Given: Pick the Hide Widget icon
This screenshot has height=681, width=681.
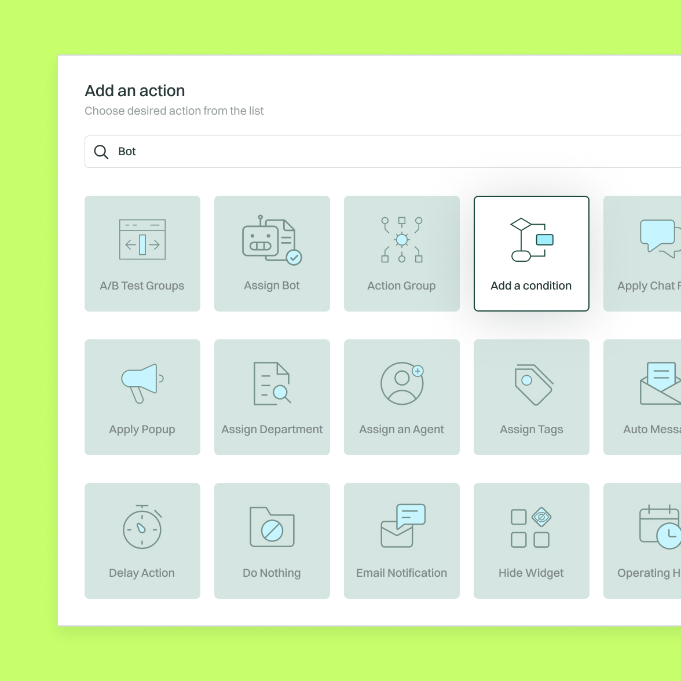Looking at the screenshot, I should coord(530,527).
